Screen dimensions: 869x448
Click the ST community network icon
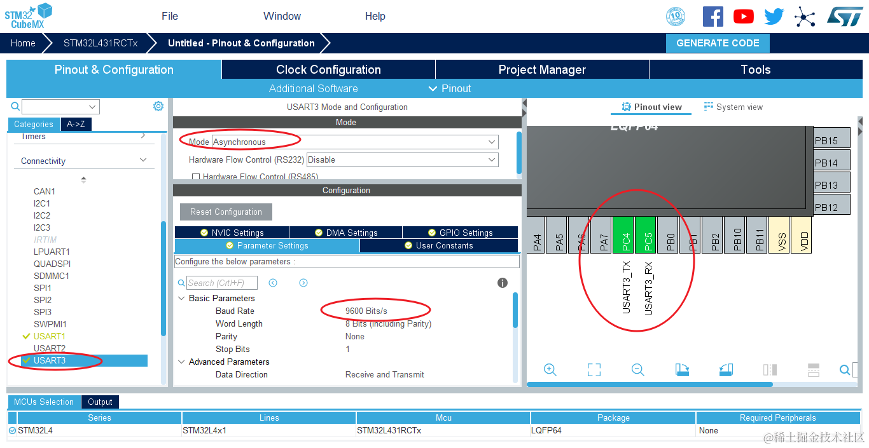pos(805,17)
